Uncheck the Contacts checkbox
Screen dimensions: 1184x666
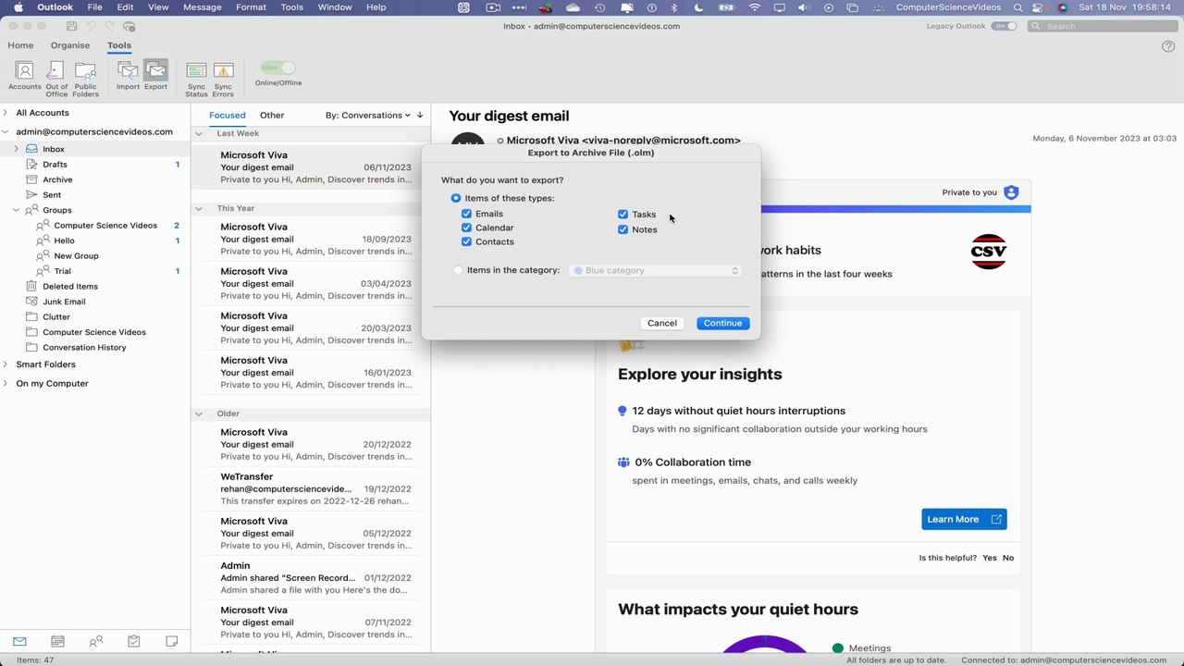pyautogui.click(x=466, y=241)
